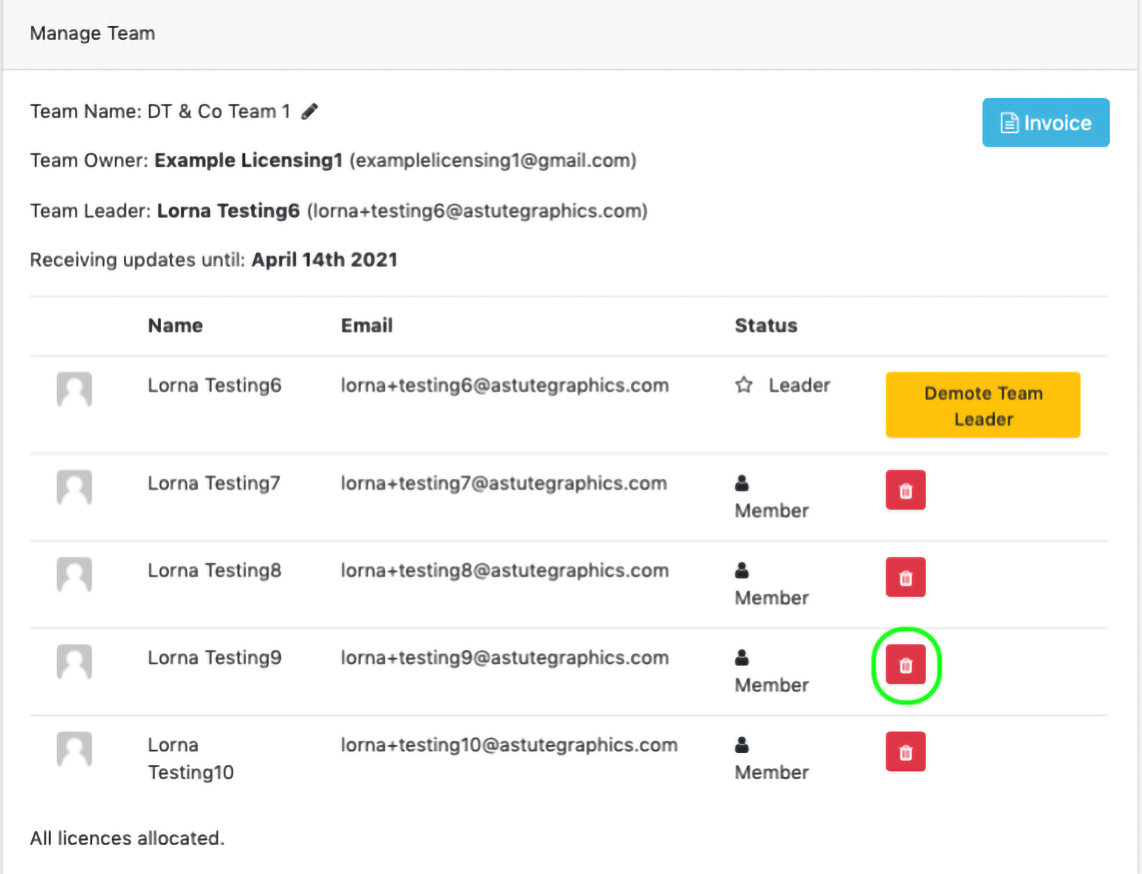The image size is (1142, 874).
Task: Select the avatar of Lorna Testing8
Action: [74, 575]
